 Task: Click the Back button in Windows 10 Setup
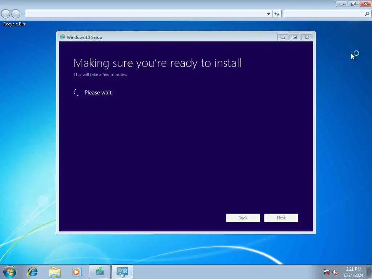pos(243,218)
